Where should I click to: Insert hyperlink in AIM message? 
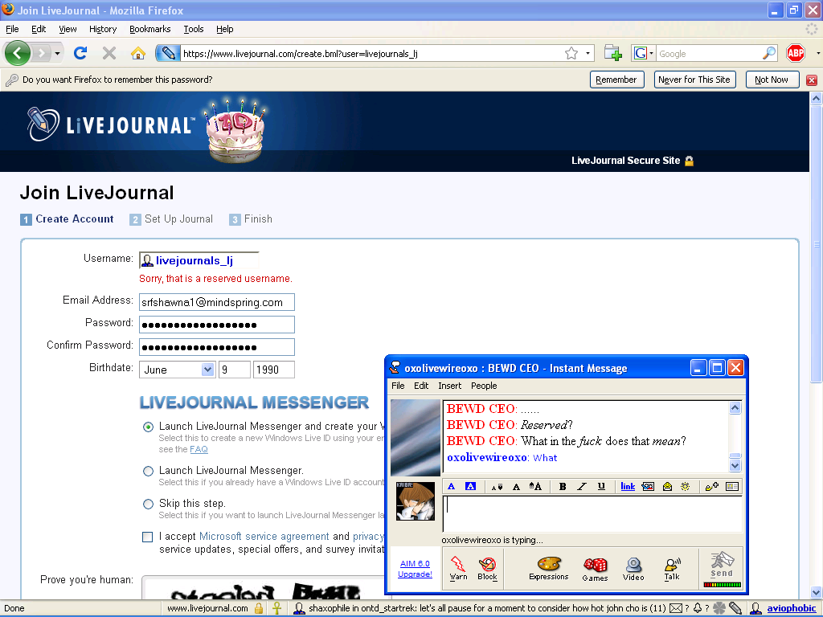click(628, 486)
